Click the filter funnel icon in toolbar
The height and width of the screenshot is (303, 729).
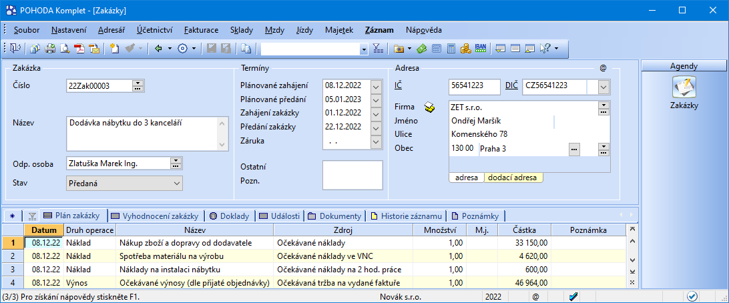tap(378, 48)
